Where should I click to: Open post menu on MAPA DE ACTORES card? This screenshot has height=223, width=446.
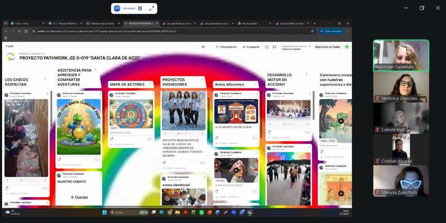(x=152, y=94)
